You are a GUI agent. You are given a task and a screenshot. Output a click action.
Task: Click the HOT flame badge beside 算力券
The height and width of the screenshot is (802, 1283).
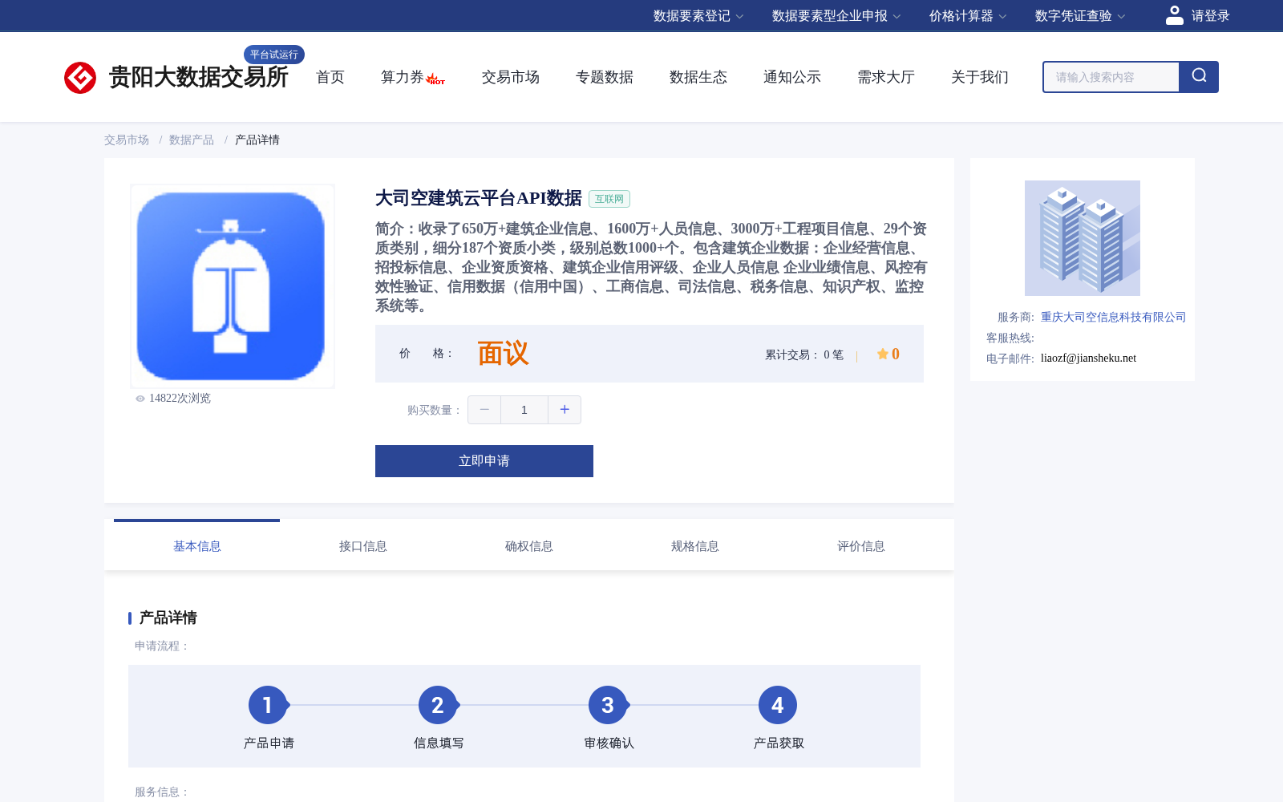[x=435, y=79]
